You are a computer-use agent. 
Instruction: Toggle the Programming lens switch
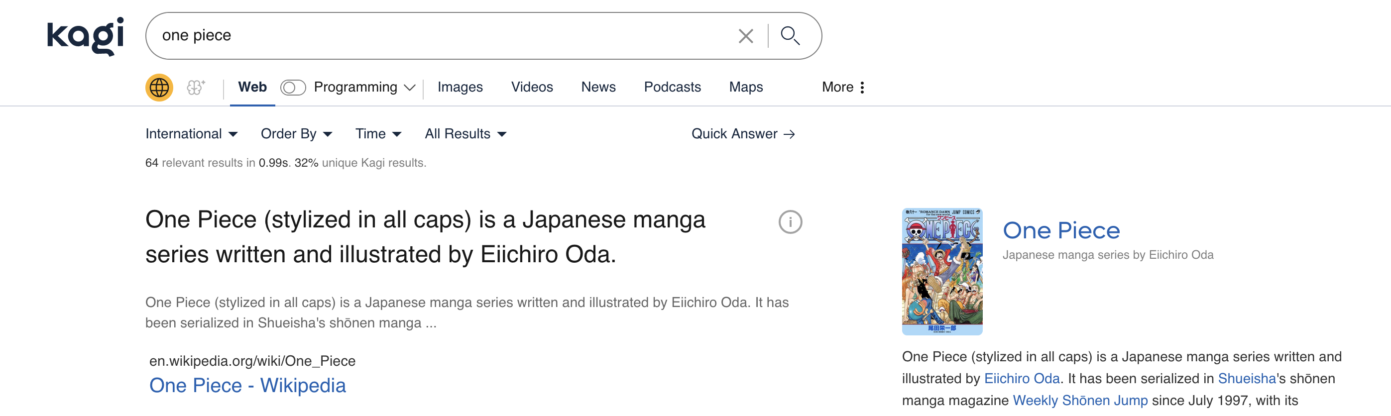tap(293, 88)
